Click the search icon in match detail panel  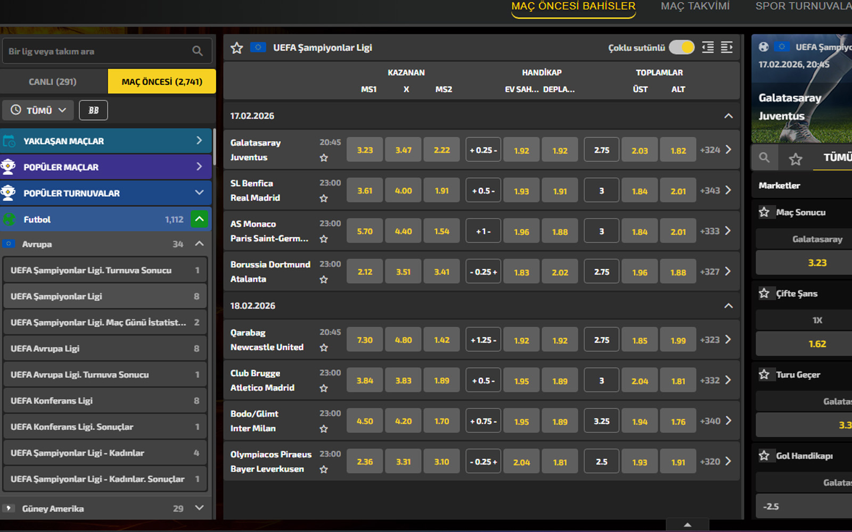[764, 158]
